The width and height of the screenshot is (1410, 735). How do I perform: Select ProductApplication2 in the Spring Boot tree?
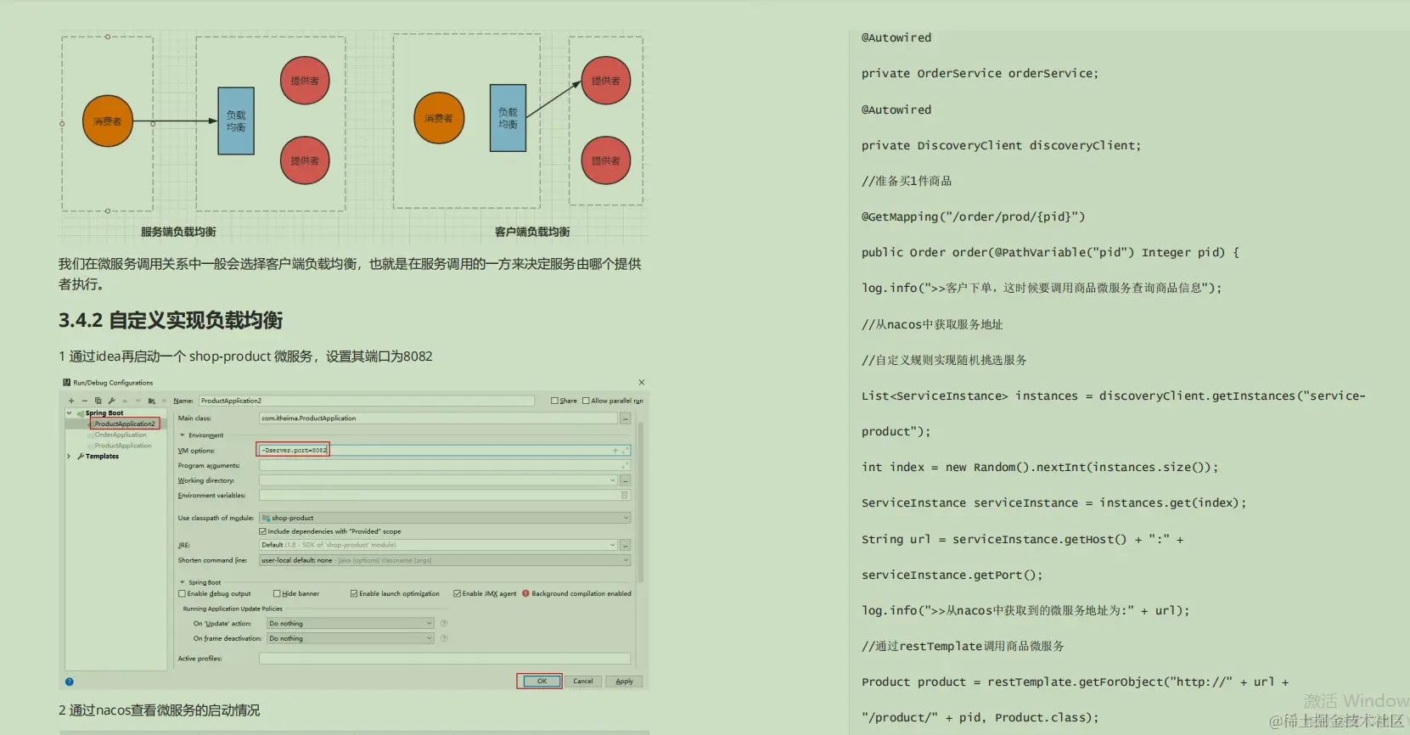125,424
